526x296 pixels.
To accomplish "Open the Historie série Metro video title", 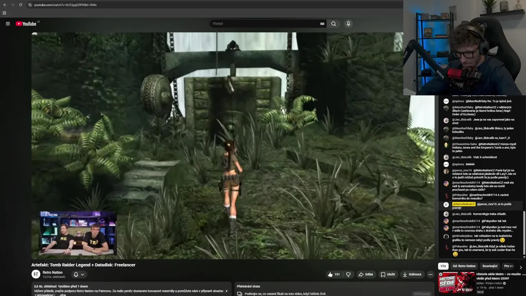I will point(498,276).
